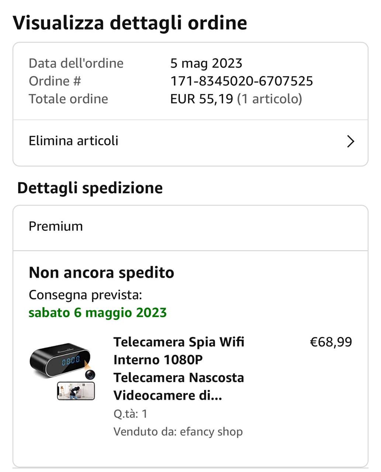381x472 pixels.
Task: Tap the Q.tà: 1 quantity text
Action: tap(131, 414)
